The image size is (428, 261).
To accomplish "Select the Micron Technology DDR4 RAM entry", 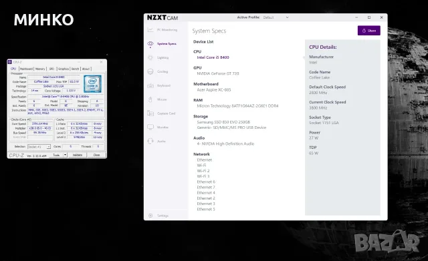I will (237, 106).
